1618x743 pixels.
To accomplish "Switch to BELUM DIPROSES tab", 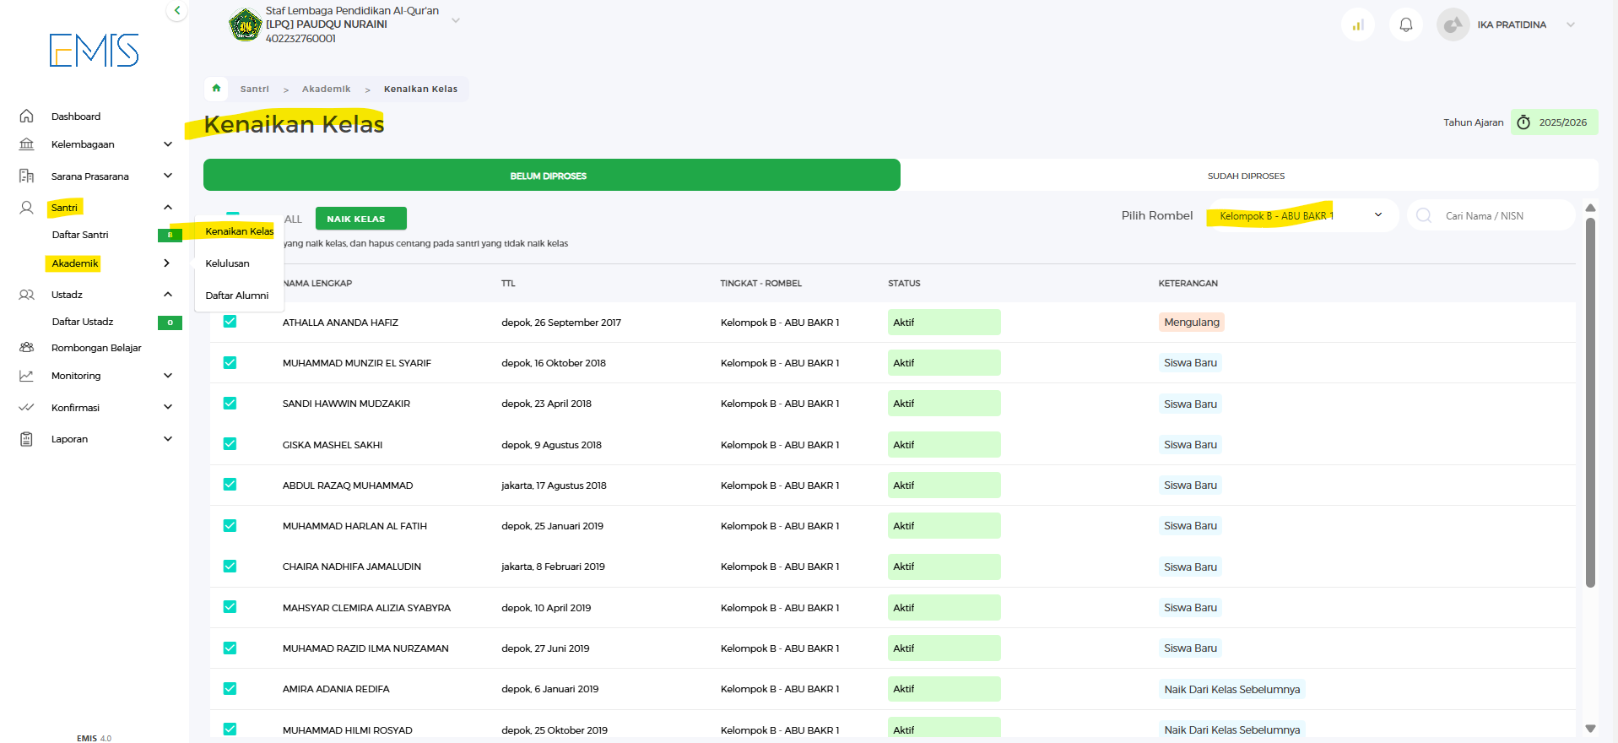I will (552, 176).
